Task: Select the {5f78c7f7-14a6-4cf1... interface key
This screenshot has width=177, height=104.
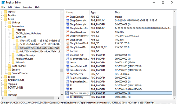Action: tap(40, 44)
